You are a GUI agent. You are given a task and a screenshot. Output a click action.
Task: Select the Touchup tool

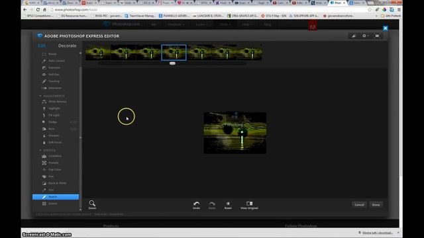coord(51,81)
